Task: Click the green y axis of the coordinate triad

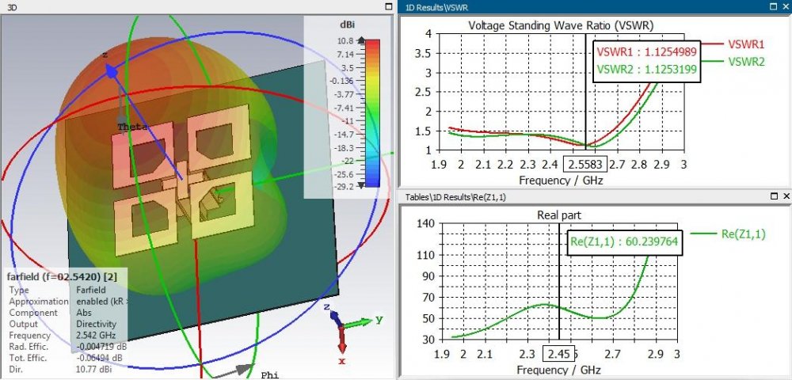Action: 359,322
